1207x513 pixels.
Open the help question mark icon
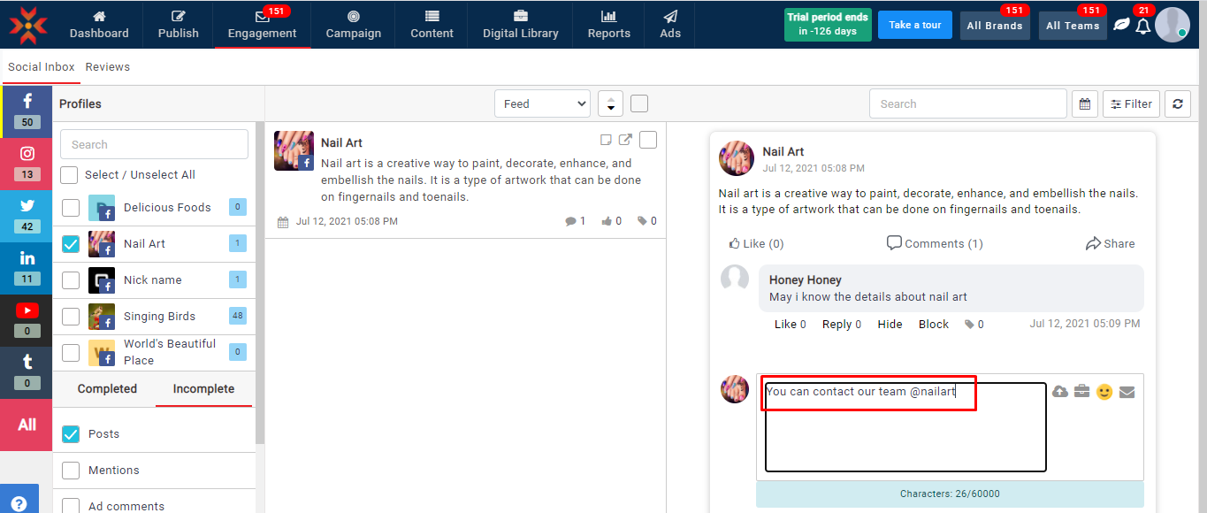(x=19, y=502)
